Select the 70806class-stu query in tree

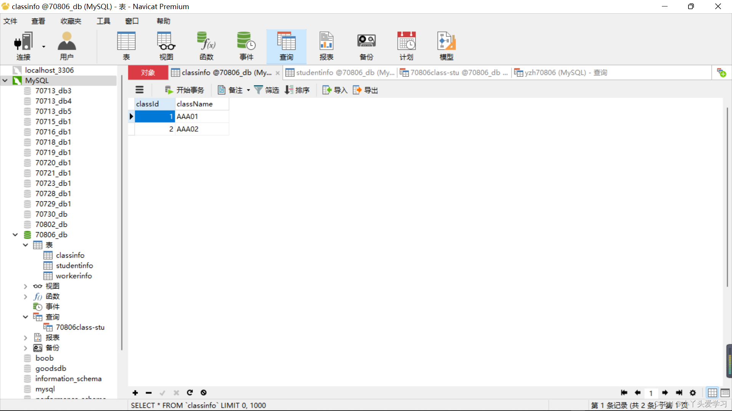coord(80,327)
